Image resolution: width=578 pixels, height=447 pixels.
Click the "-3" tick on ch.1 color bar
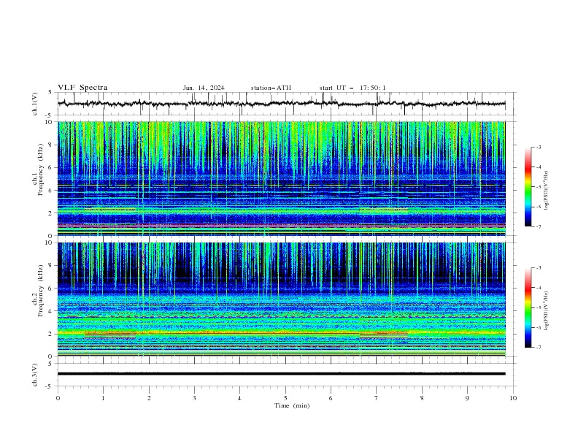(539, 147)
